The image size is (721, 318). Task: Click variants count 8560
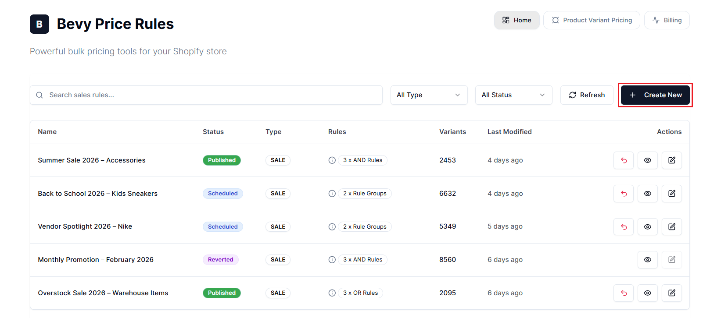(448, 260)
